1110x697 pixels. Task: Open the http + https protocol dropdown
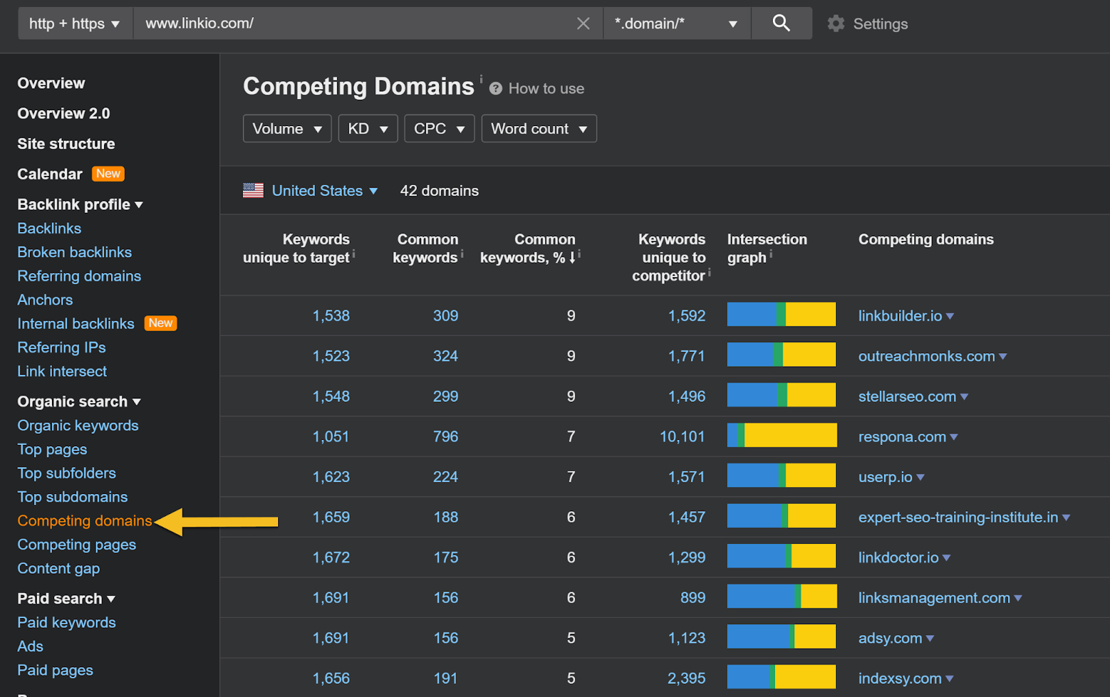[75, 24]
